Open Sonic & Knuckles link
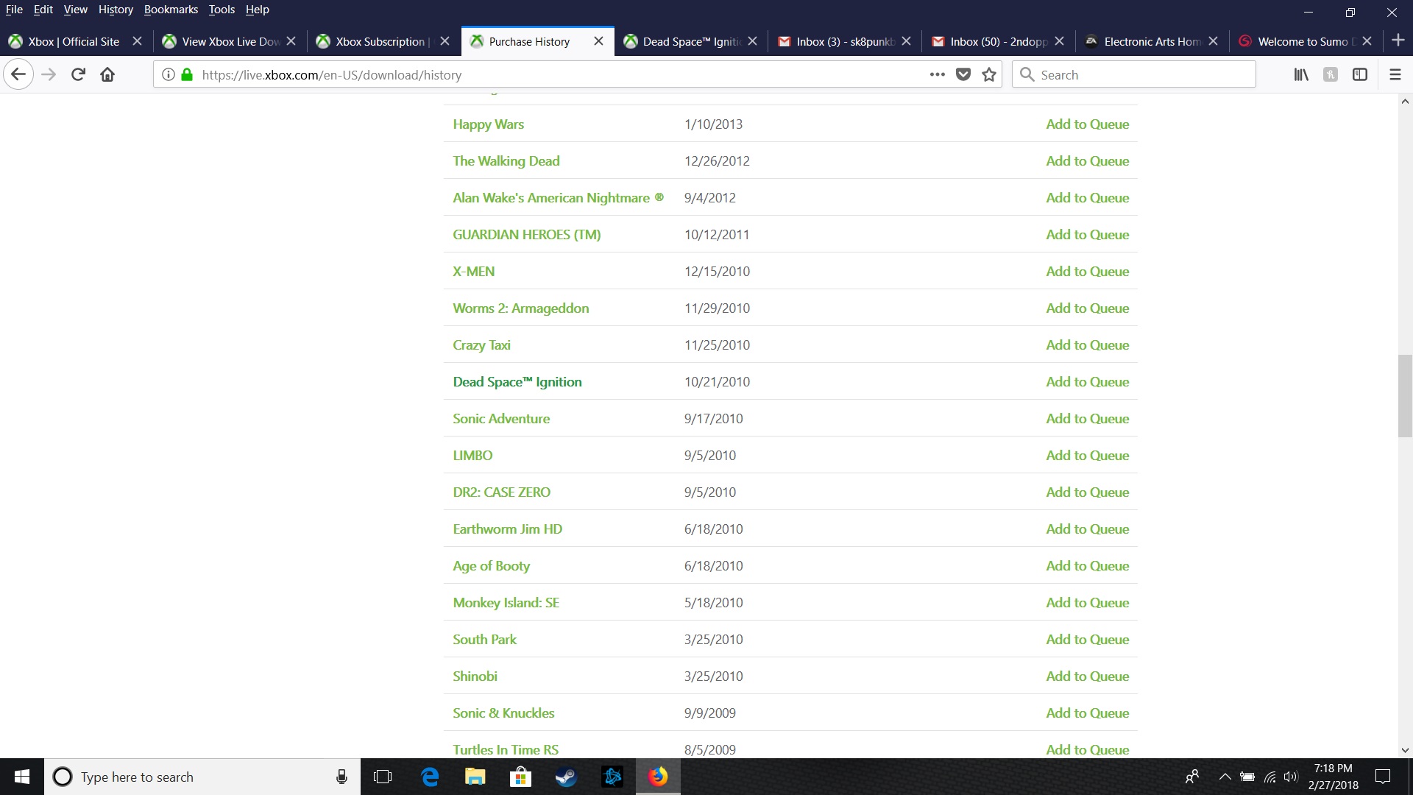Viewport: 1413px width, 795px height. pyautogui.click(x=503, y=713)
